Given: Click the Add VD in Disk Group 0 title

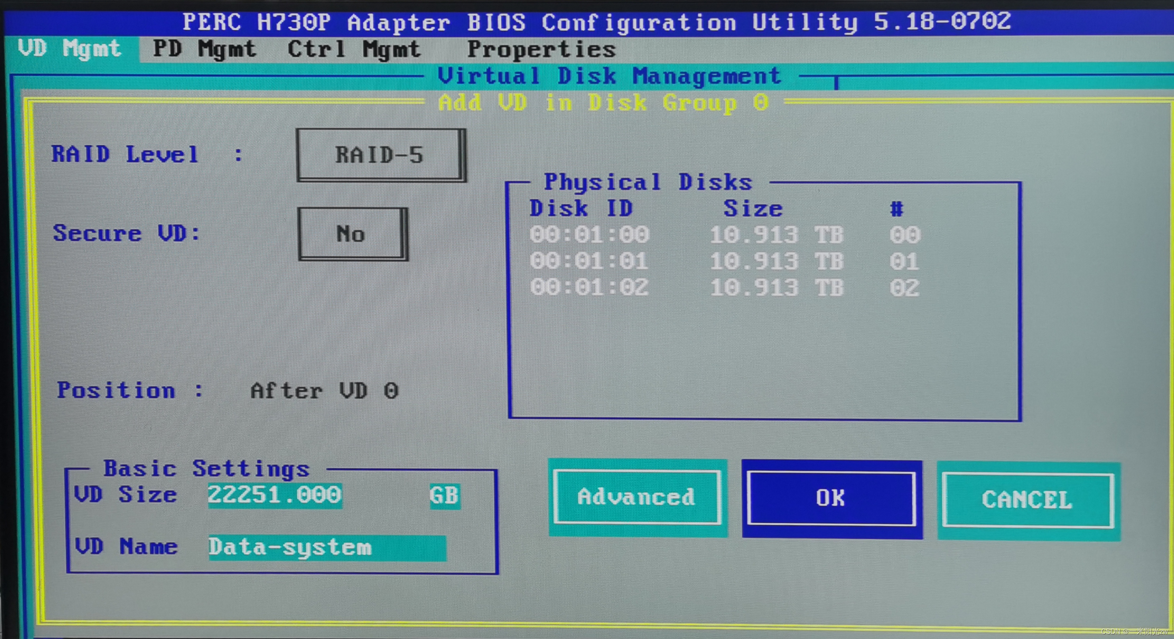Looking at the screenshot, I should (x=604, y=102).
